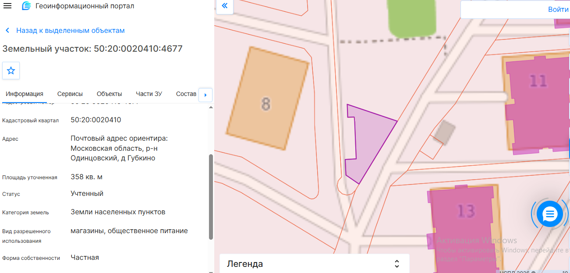Switch to the Сервисы tab
The image size is (570, 273).
(70, 94)
